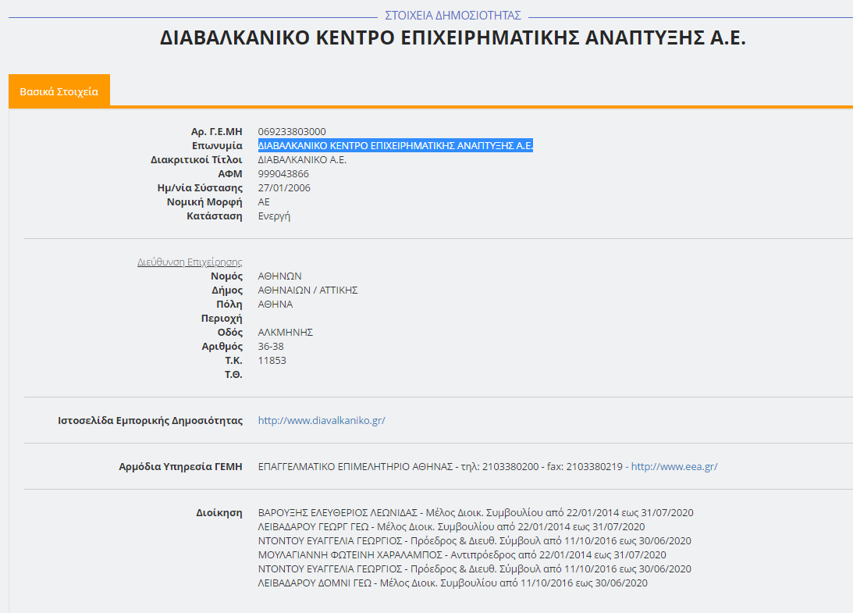The height and width of the screenshot is (613, 853).
Task: Click the ΛΕΙΒΑΔΑΡΟΥ ΓΕΩΡΓ ΓΕΩ board row
Action: coord(452,527)
